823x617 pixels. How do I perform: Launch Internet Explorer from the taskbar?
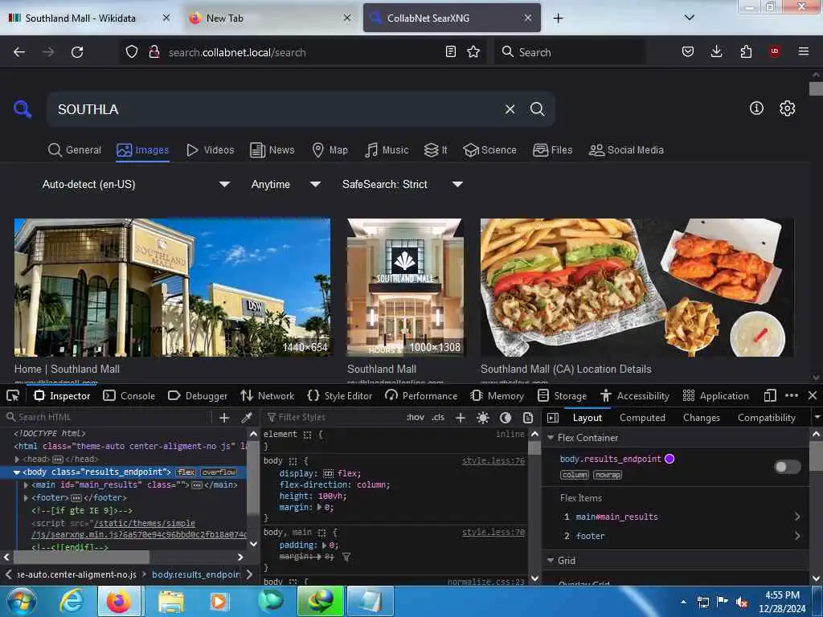(x=72, y=601)
